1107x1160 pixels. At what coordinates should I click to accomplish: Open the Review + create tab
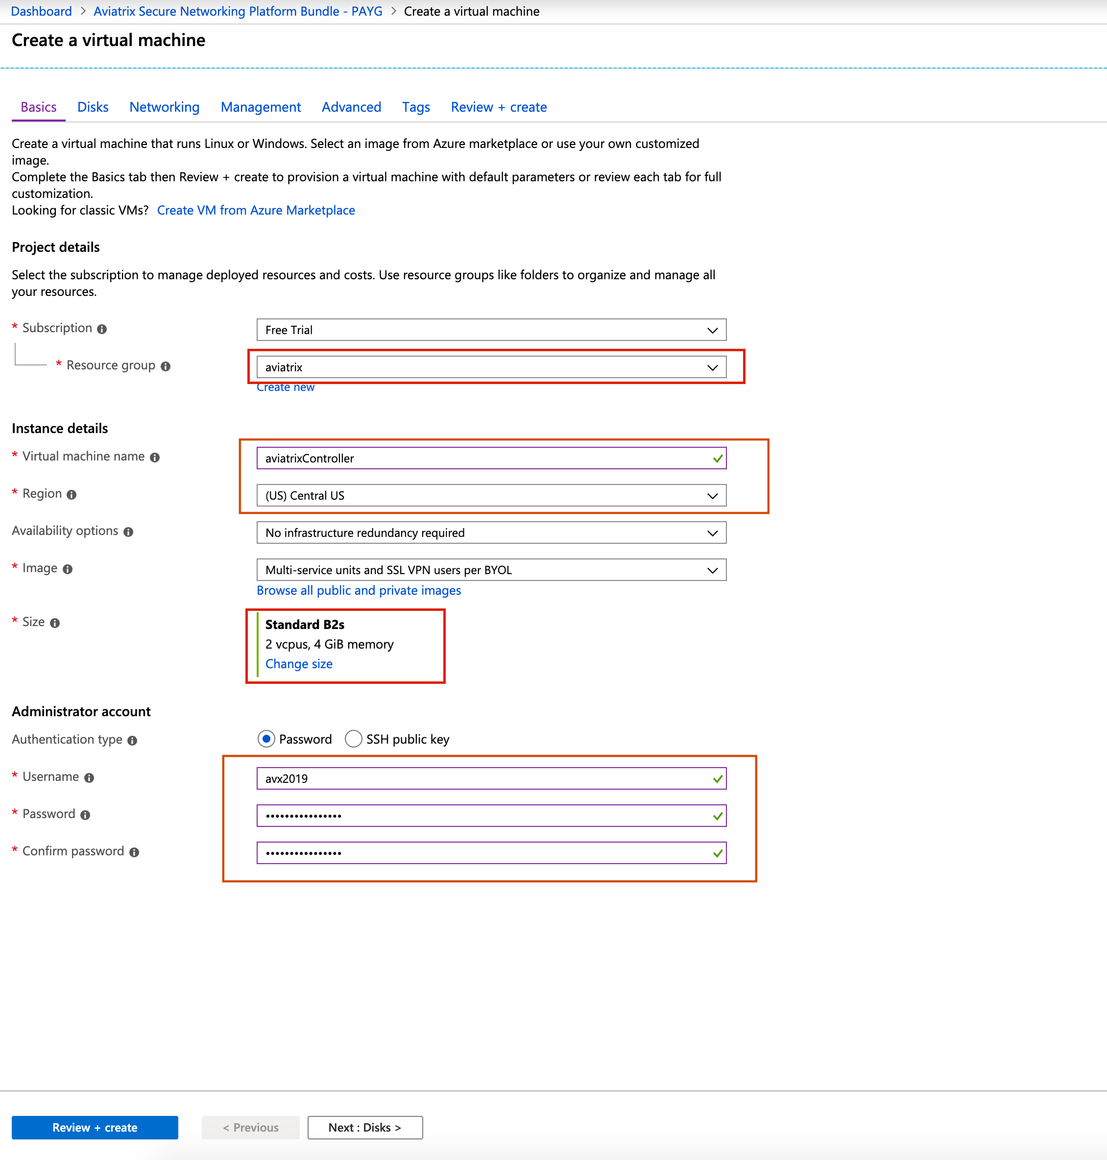pos(499,107)
